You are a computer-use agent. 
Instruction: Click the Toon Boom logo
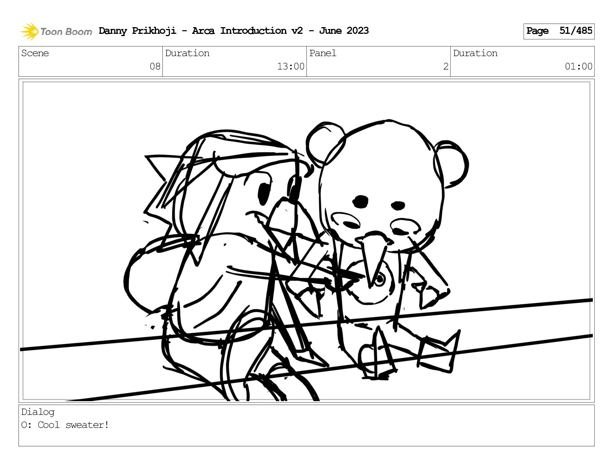pos(56,31)
